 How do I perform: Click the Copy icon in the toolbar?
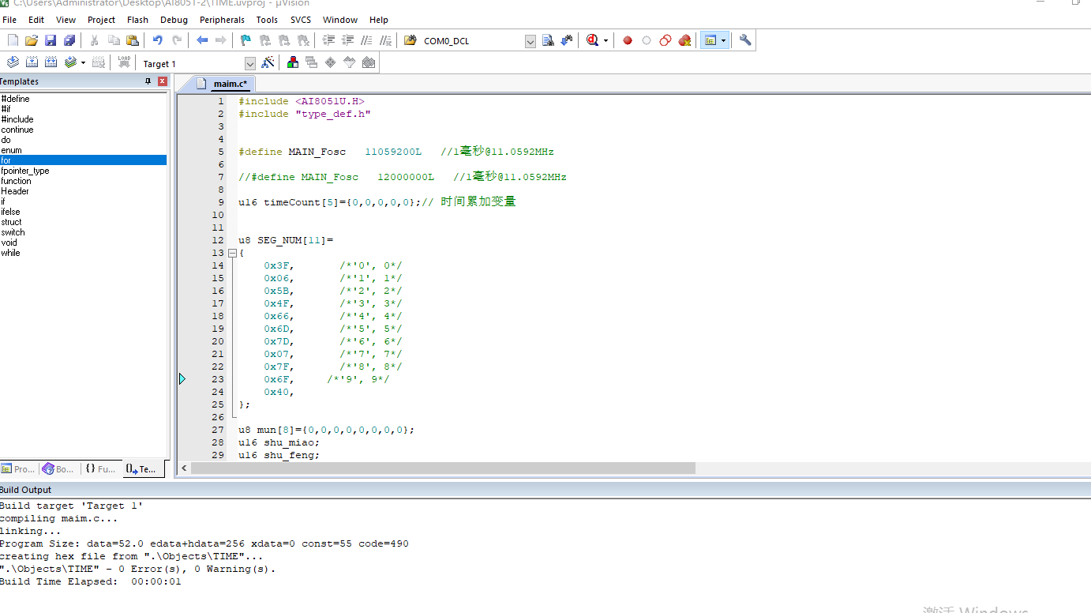pos(114,40)
